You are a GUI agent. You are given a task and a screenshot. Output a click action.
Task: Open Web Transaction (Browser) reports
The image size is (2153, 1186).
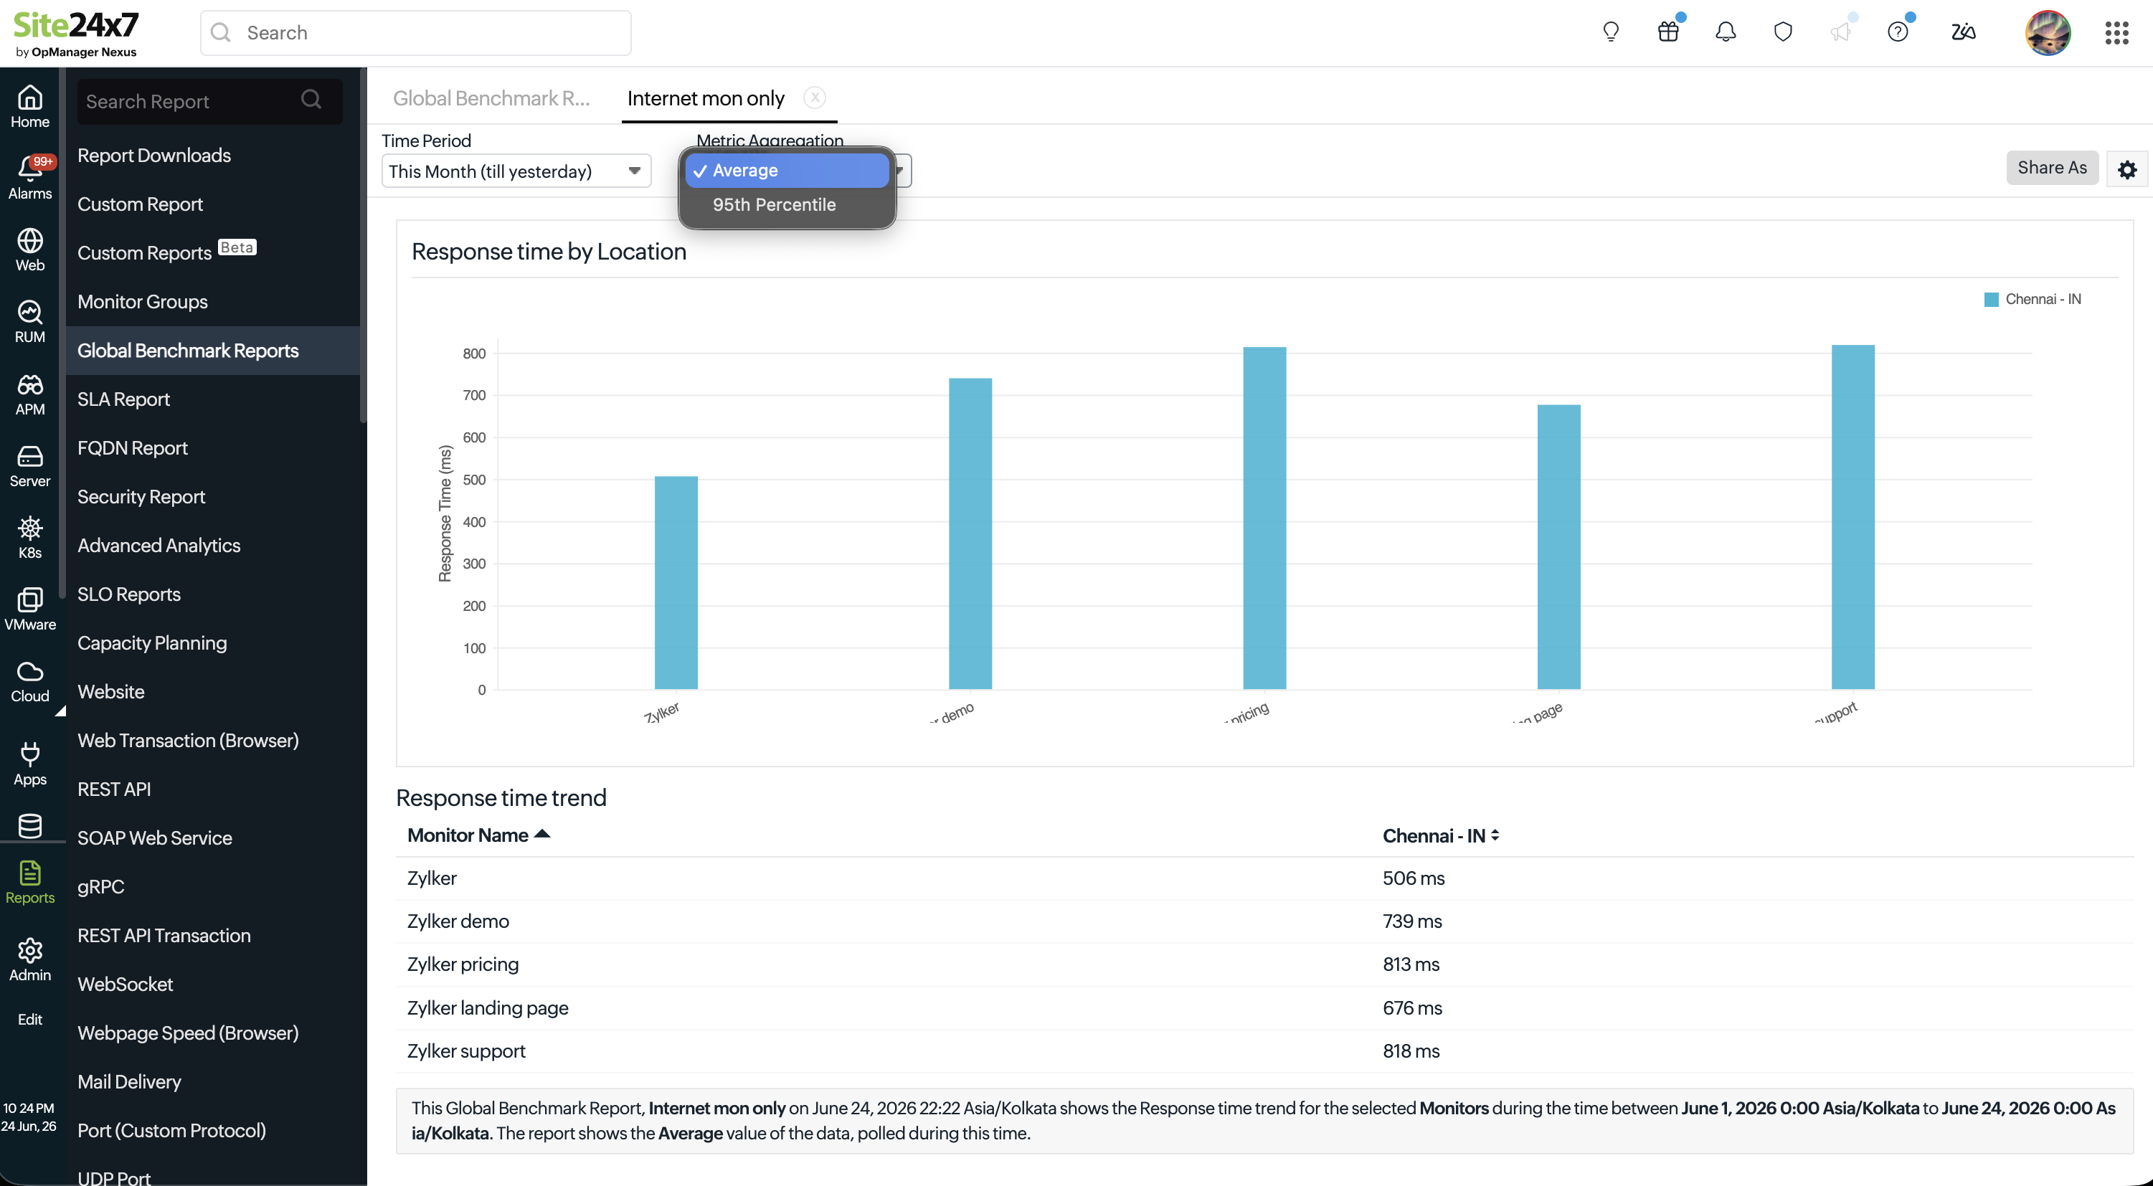[x=187, y=741]
